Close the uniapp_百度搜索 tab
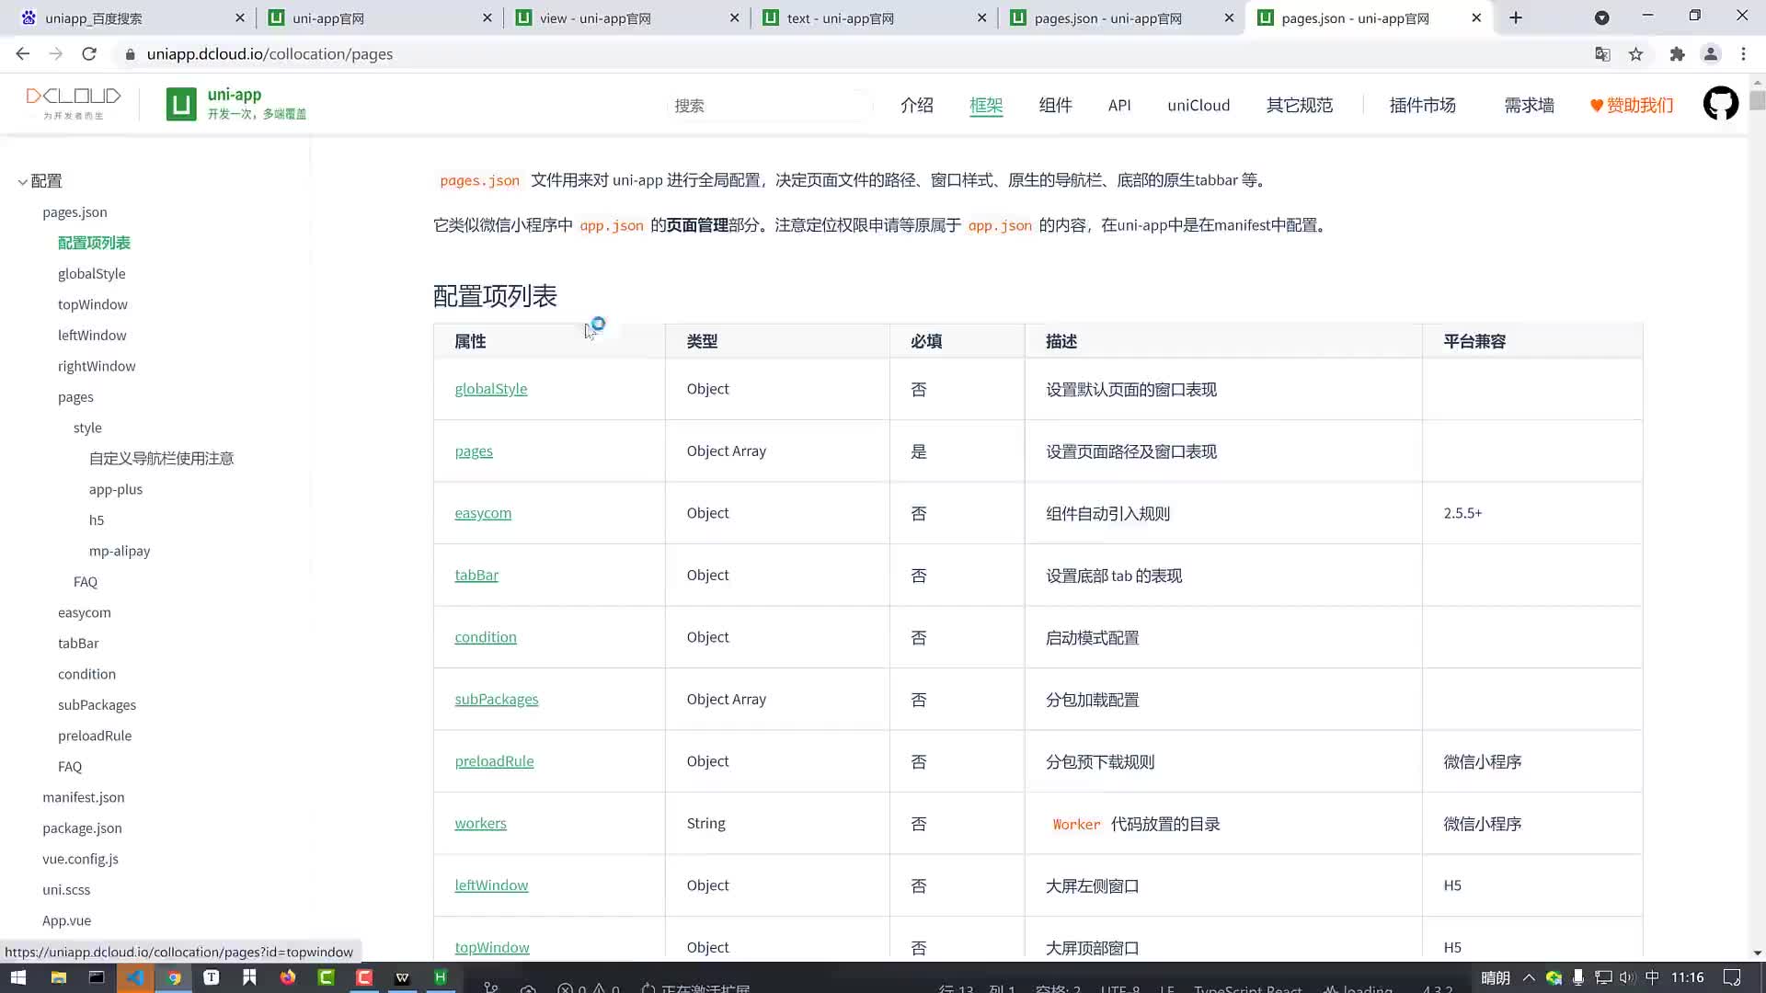 point(240,17)
